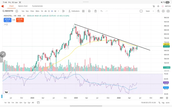Set range to 1d

(5, 102)
